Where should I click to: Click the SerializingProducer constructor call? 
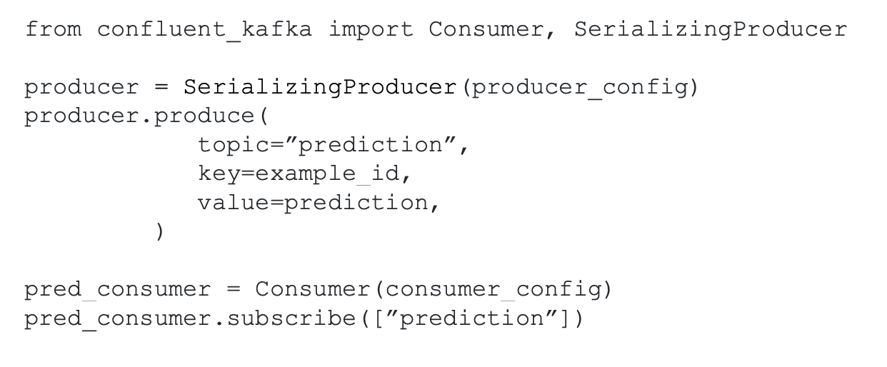click(x=319, y=88)
